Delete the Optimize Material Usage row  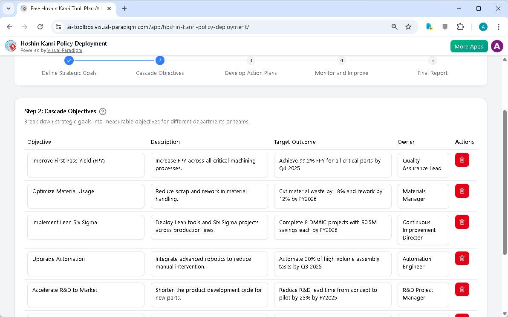[x=462, y=191]
